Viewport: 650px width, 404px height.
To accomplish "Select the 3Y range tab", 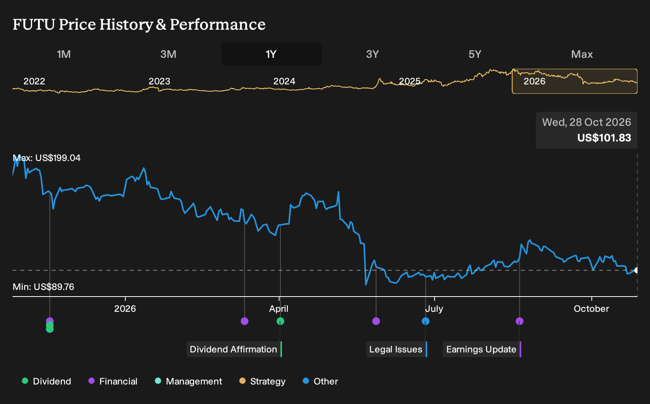I will 372,54.
